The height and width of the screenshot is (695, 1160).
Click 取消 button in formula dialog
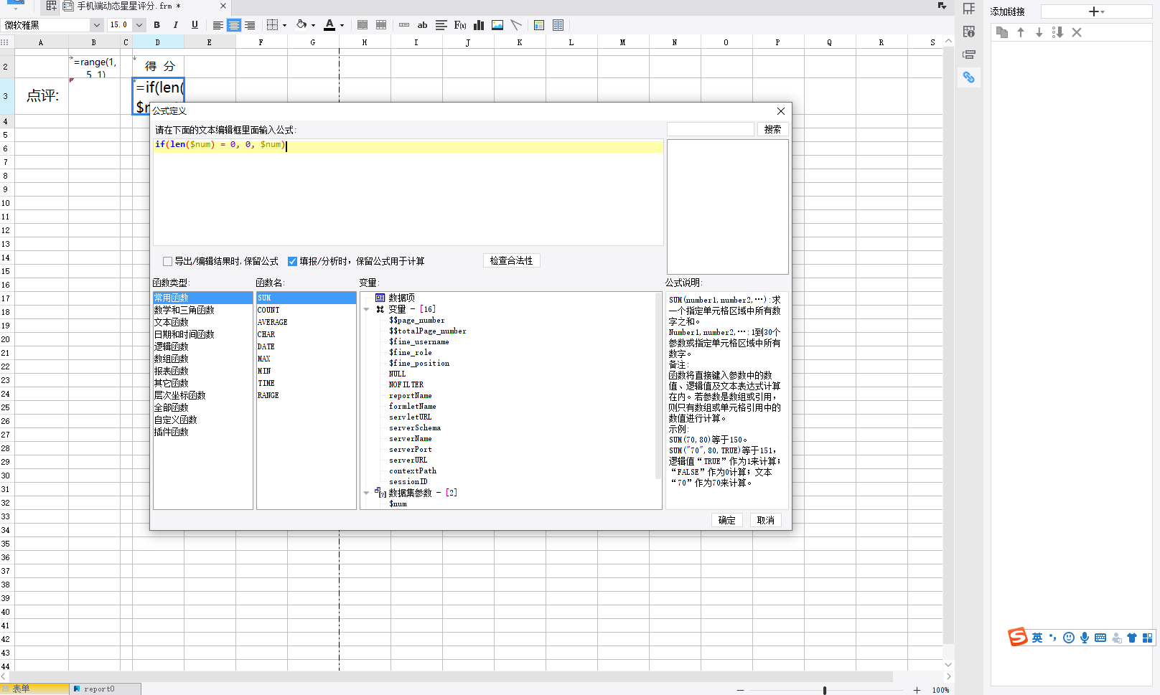[765, 520]
